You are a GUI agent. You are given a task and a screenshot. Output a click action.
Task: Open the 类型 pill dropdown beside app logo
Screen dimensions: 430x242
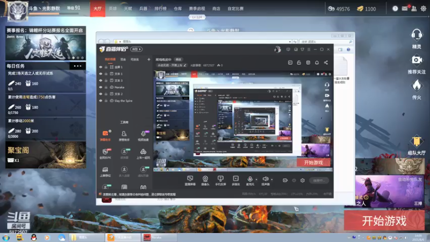tap(137, 49)
